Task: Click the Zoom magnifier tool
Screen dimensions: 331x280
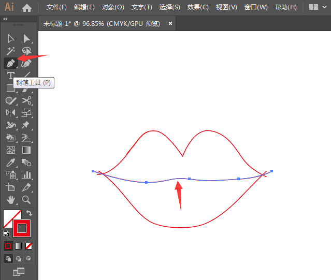Action: pyautogui.click(x=26, y=199)
